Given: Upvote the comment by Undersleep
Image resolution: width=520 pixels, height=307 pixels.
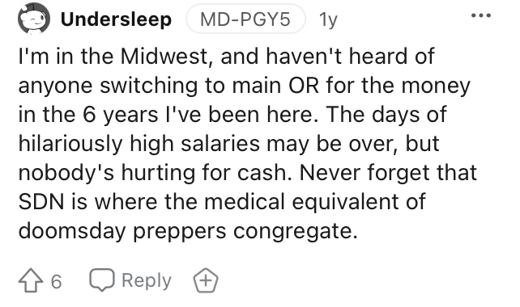Looking at the screenshot, I should coord(31,280).
